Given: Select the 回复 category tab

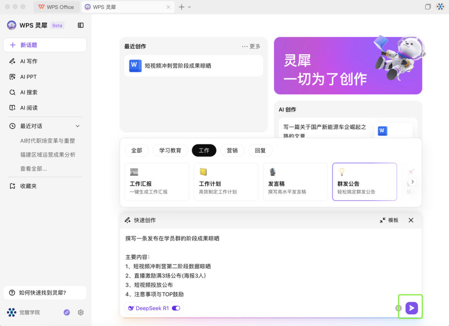Looking at the screenshot, I should (x=260, y=151).
